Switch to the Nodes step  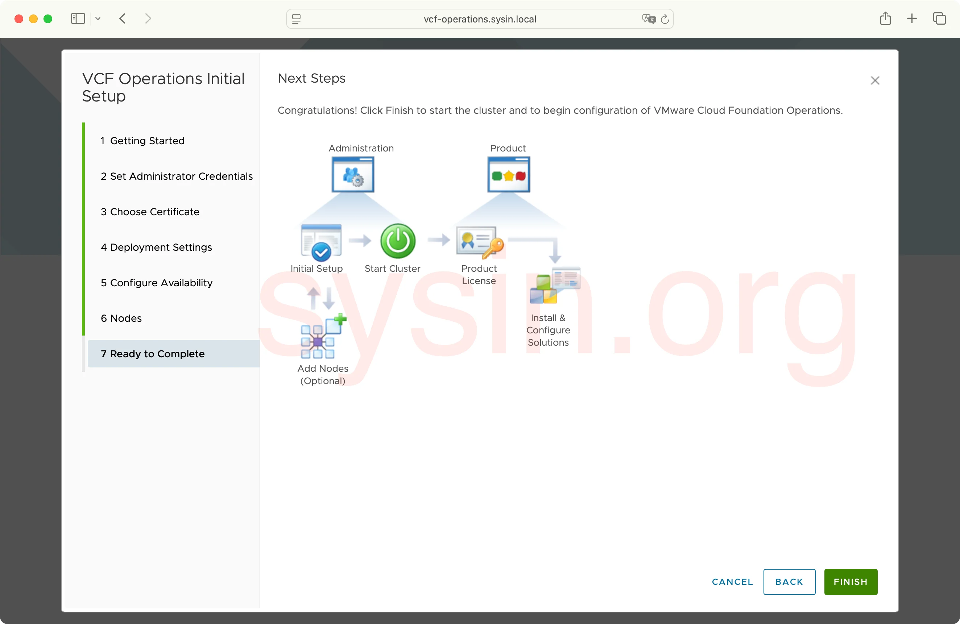pyautogui.click(x=121, y=318)
